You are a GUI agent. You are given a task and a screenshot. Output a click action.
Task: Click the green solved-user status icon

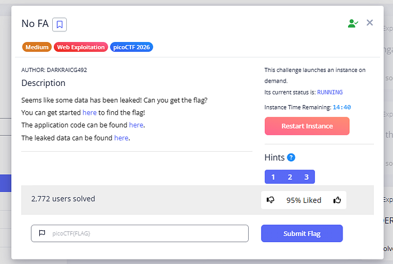click(x=353, y=24)
